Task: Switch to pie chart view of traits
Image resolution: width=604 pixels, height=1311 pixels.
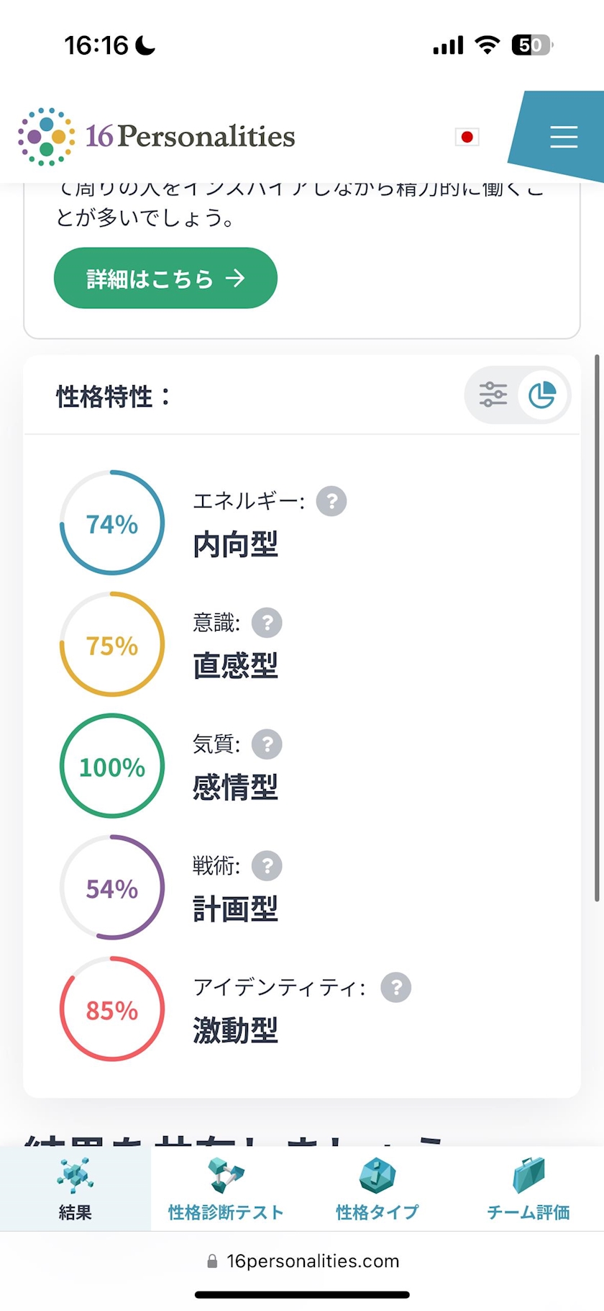Action: coord(542,395)
